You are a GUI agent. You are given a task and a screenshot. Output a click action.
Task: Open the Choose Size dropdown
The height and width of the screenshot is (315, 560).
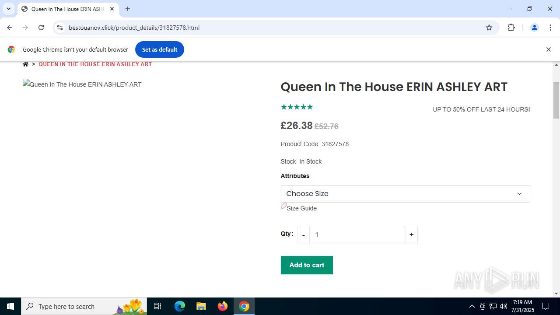(405, 194)
